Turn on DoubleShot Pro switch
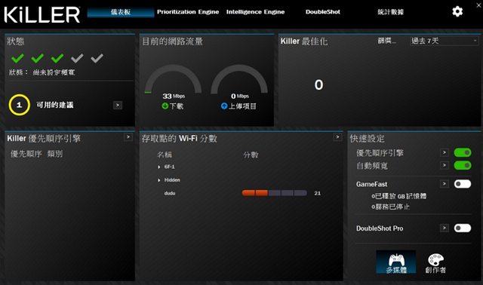This screenshot has width=483, height=285. click(463, 228)
